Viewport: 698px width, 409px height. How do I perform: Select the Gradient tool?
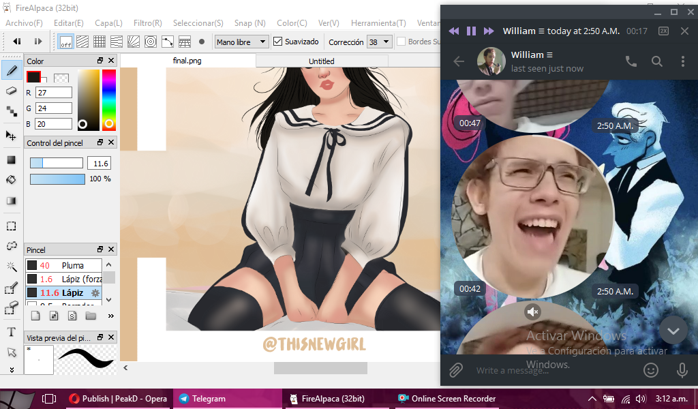pos(12,200)
